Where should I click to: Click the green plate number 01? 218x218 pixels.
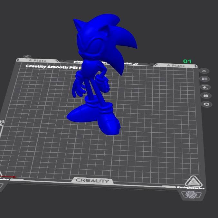tap(187, 61)
